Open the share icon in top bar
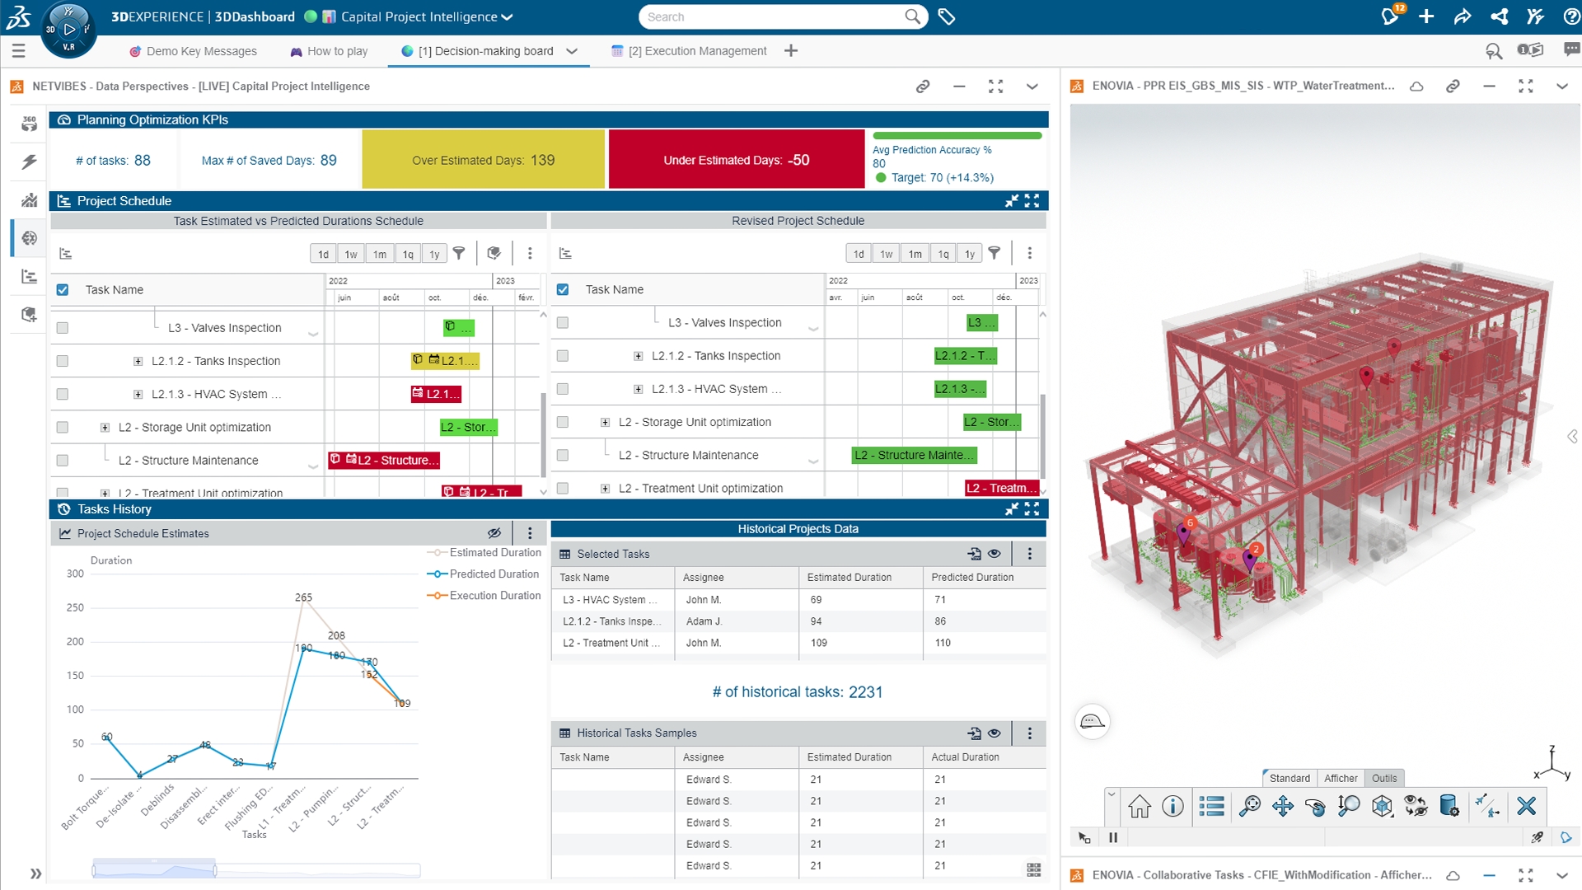This screenshot has width=1582, height=890. click(x=1499, y=16)
